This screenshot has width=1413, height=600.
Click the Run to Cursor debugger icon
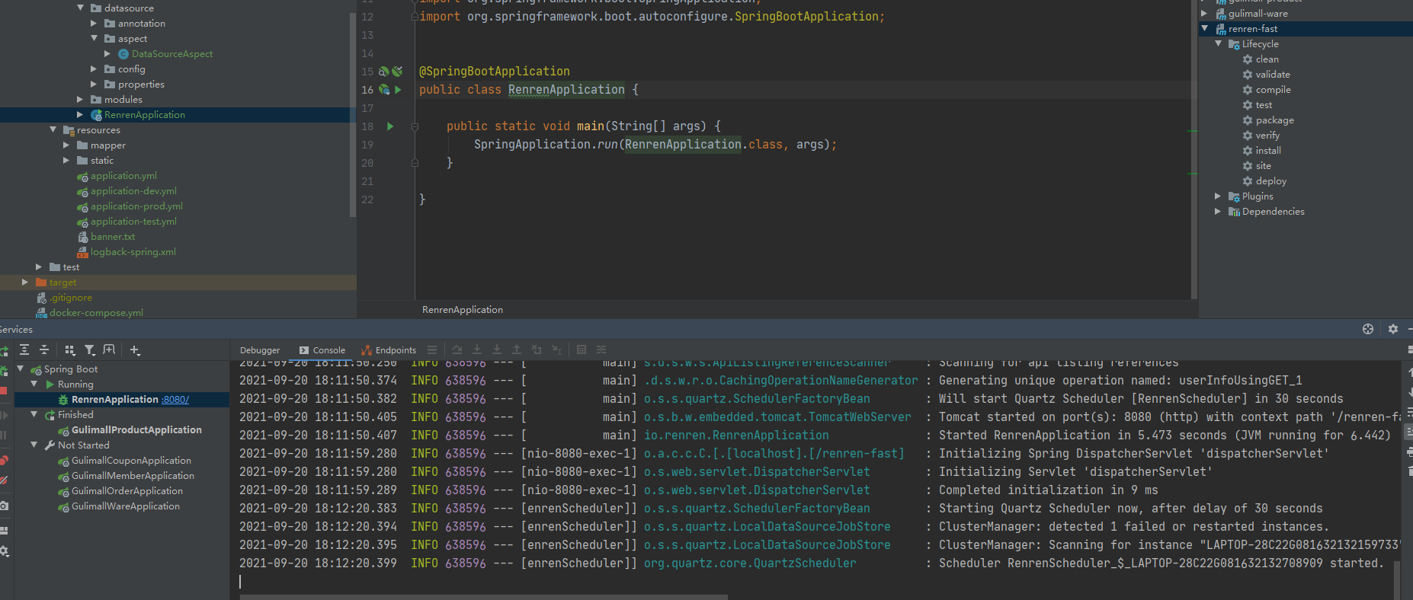[x=556, y=349]
